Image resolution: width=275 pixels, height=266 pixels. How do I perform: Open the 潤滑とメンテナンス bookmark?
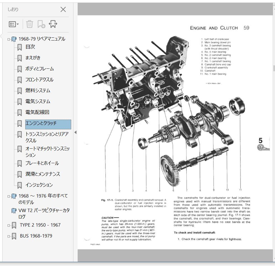point(43,174)
